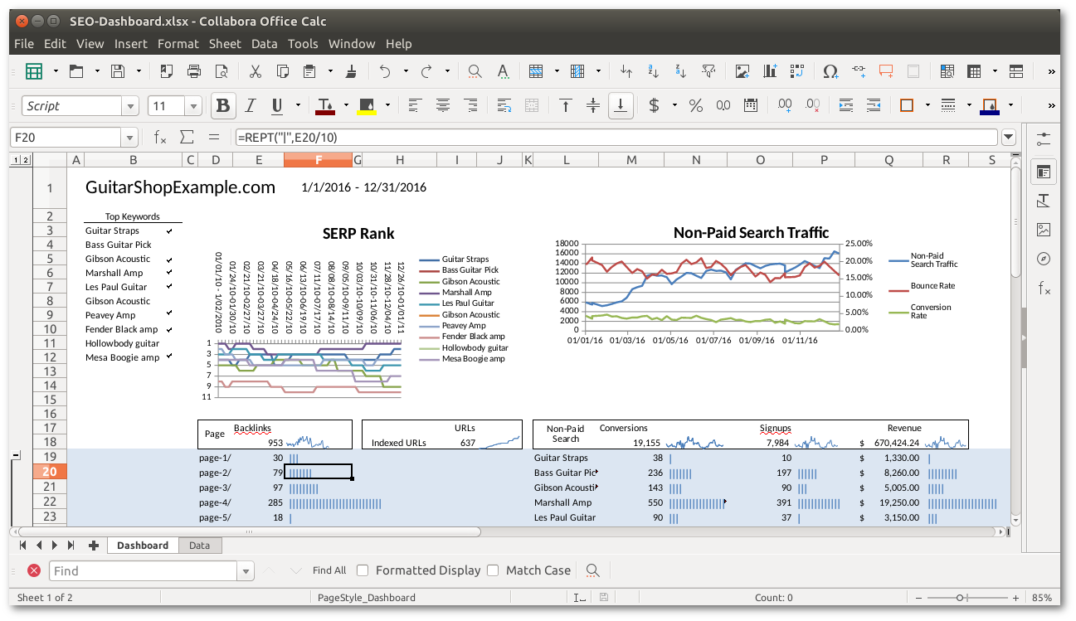Toggle Align Top vertical alignment
The width and height of the screenshot is (1076, 621).
coord(566,105)
